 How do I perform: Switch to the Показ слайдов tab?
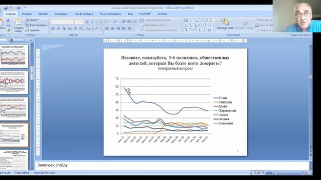coord(84,14)
